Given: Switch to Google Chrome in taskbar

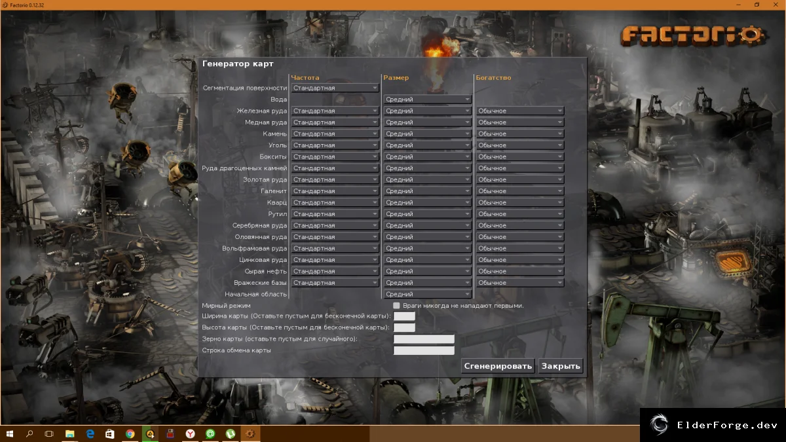Looking at the screenshot, I should coord(130,433).
